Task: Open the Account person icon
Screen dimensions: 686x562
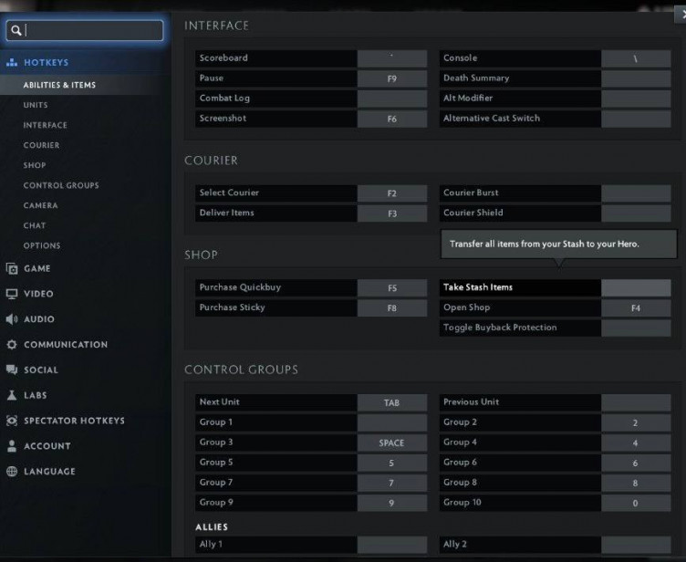Action: (12, 446)
